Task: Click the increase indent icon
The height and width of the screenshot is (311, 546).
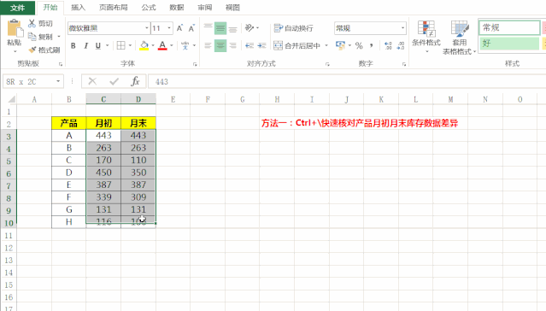Action: (261, 45)
